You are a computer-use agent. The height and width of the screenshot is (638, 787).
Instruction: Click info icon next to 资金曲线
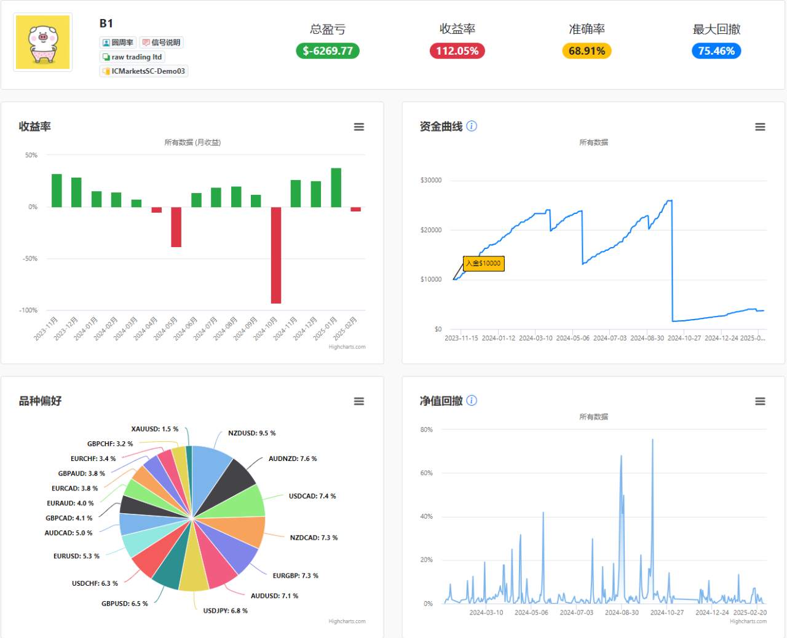coord(472,126)
